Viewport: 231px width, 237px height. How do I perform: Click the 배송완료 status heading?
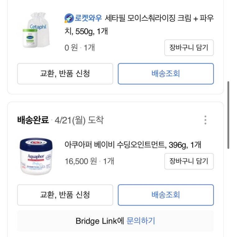tap(33, 120)
